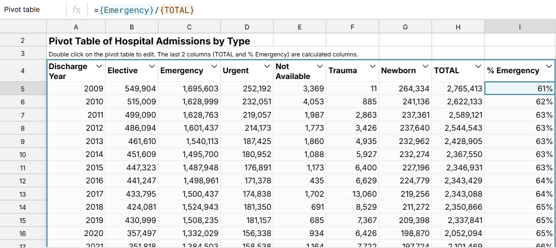Open the Trauma column dropdown arrow
Image resolution: width=556 pixels, height=248 pixels.
372,66
